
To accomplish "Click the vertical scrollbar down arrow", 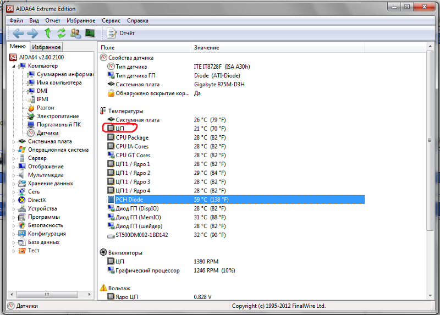I will point(430,296).
